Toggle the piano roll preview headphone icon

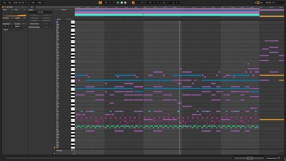coord(55,22)
